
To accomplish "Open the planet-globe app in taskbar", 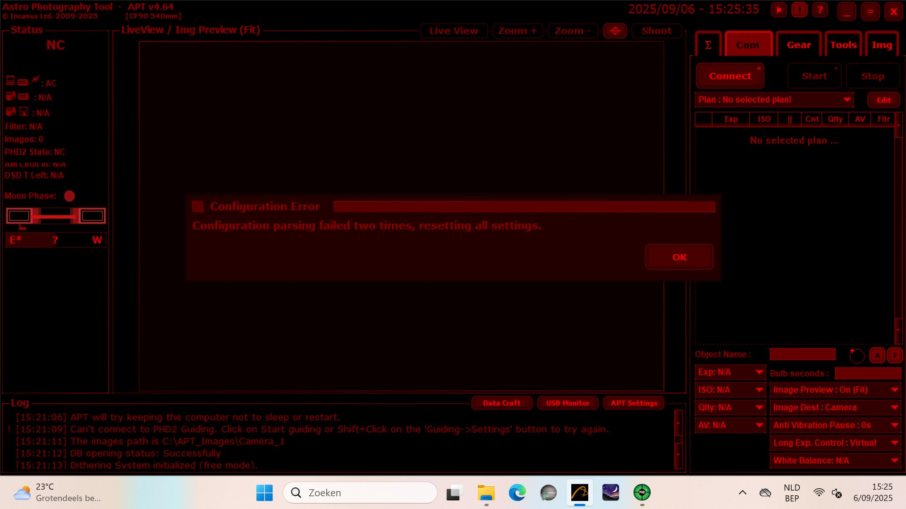I will [548, 492].
